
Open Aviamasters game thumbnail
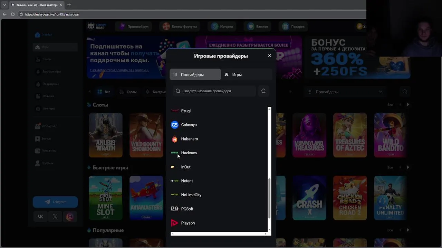tap(146, 198)
